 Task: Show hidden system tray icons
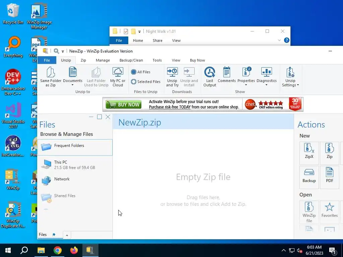[x=283, y=250]
